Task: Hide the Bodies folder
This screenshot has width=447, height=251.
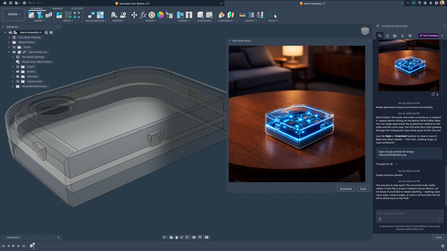Action: pyautogui.click(x=18, y=72)
